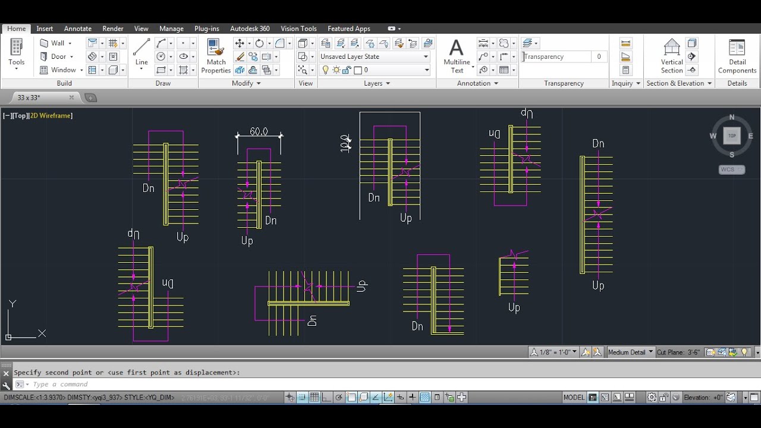Adjust the Transparency slider
The width and height of the screenshot is (761, 428).
(557, 56)
